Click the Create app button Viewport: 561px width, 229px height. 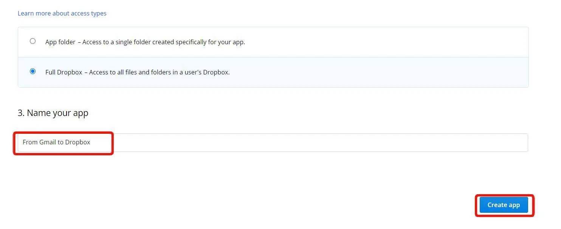504,205
